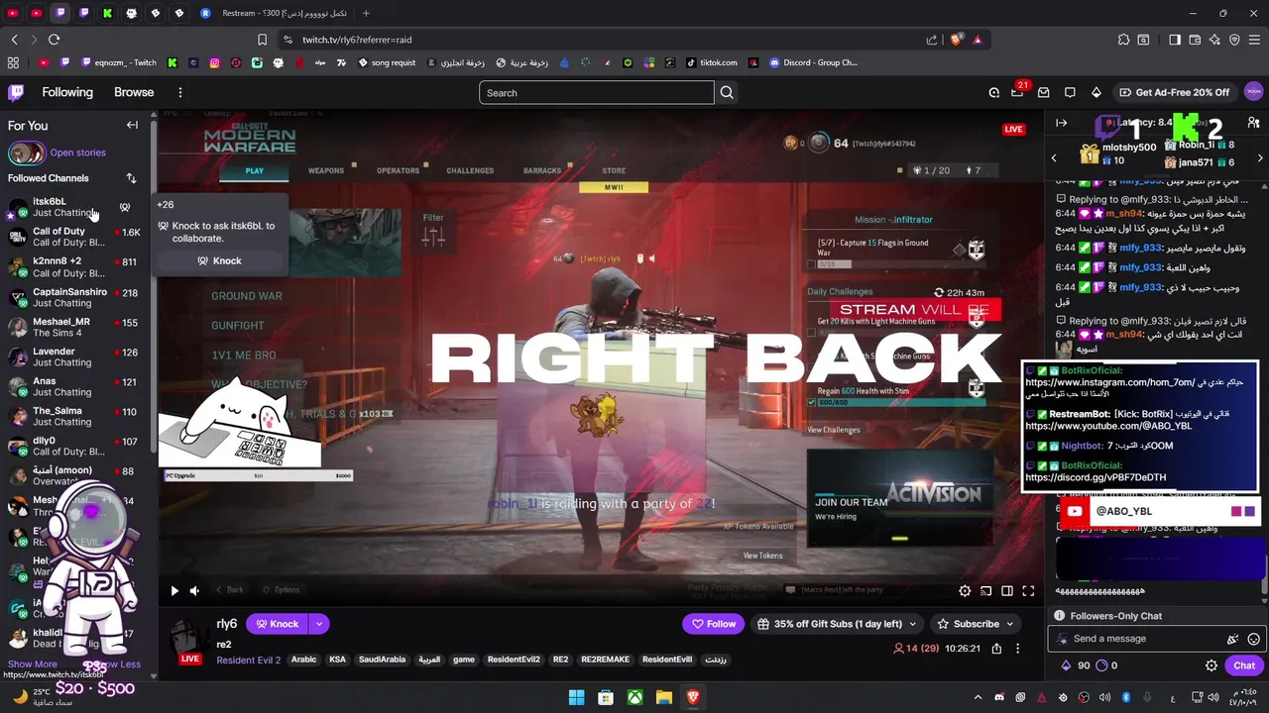Open channel points balance showing 90
The width and height of the screenshot is (1269, 713).
coord(1077,665)
